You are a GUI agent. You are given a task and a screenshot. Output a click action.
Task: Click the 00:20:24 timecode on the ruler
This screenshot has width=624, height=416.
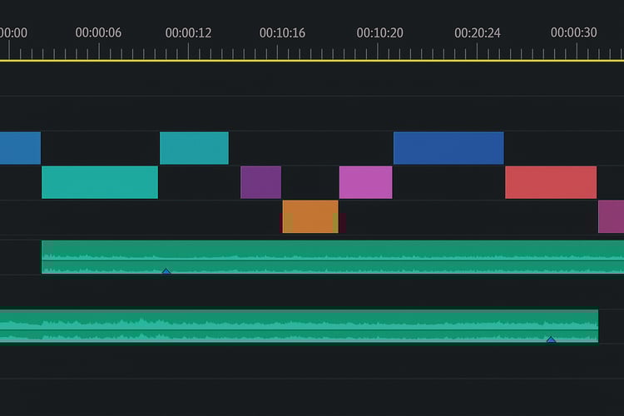pos(478,32)
